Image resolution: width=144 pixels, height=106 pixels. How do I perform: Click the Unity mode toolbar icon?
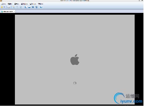[36, 7]
